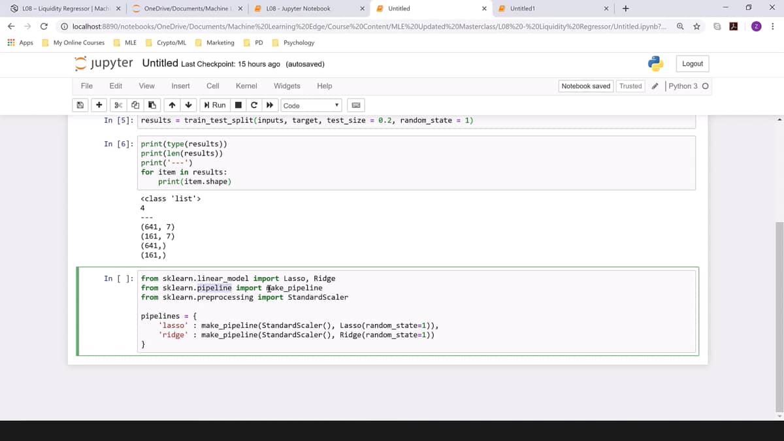Open the View menu
This screenshot has height=441, width=784.
tap(147, 86)
